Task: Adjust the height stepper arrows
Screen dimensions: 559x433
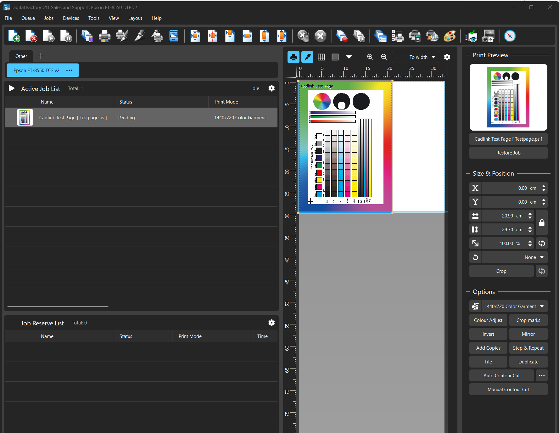Action: [530, 229]
